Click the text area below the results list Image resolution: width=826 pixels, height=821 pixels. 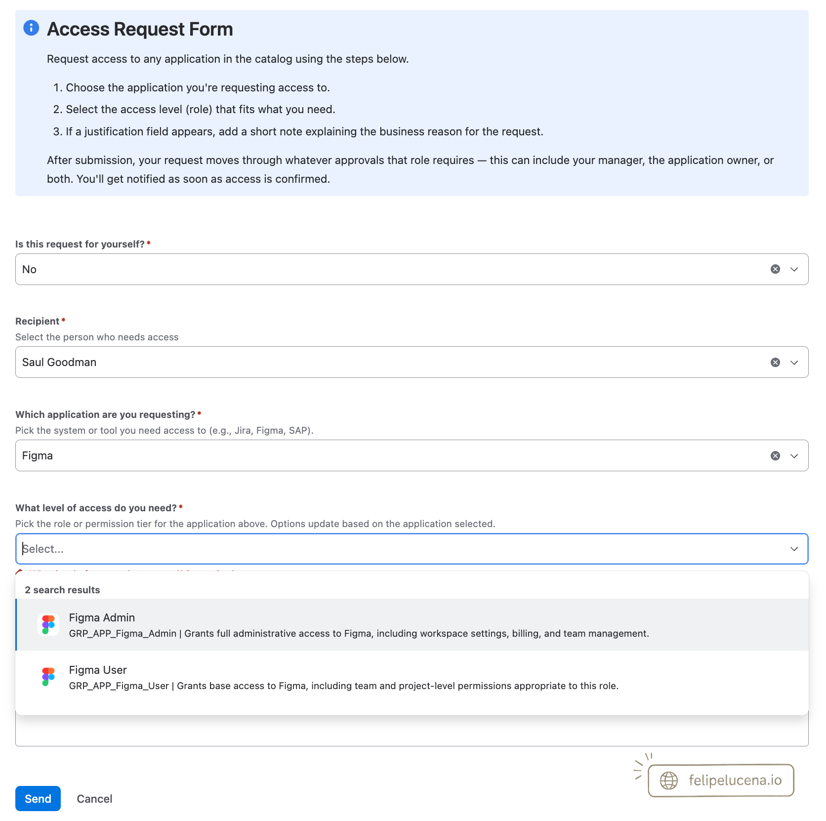[x=412, y=731]
